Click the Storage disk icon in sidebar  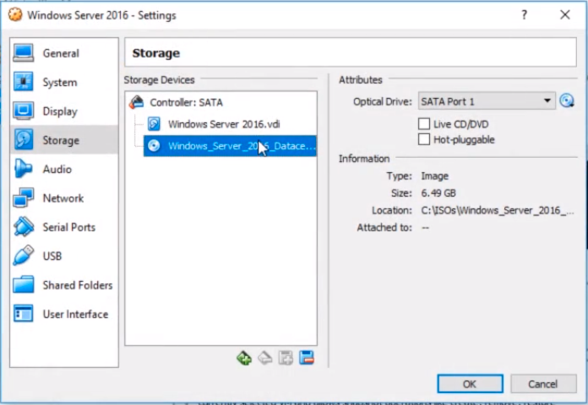[x=24, y=139]
